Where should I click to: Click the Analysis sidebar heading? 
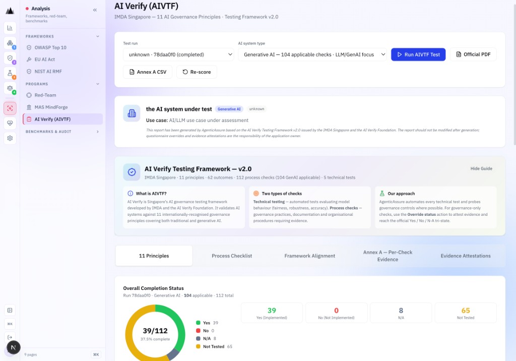point(41,9)
